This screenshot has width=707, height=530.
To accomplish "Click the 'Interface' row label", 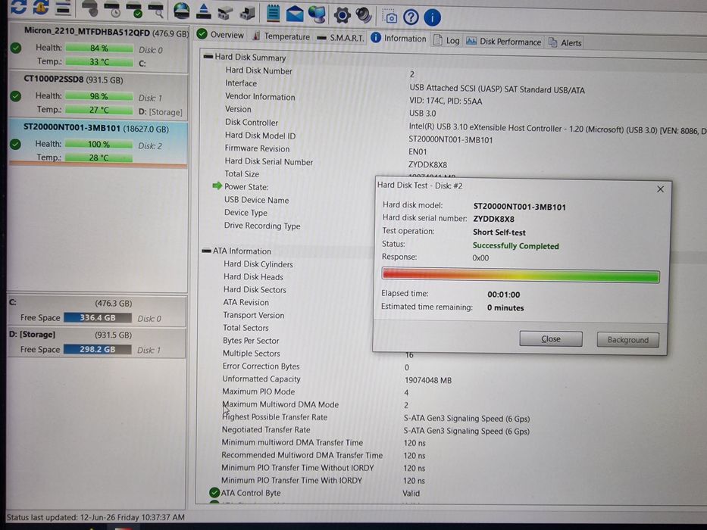I will pos(241,83).
